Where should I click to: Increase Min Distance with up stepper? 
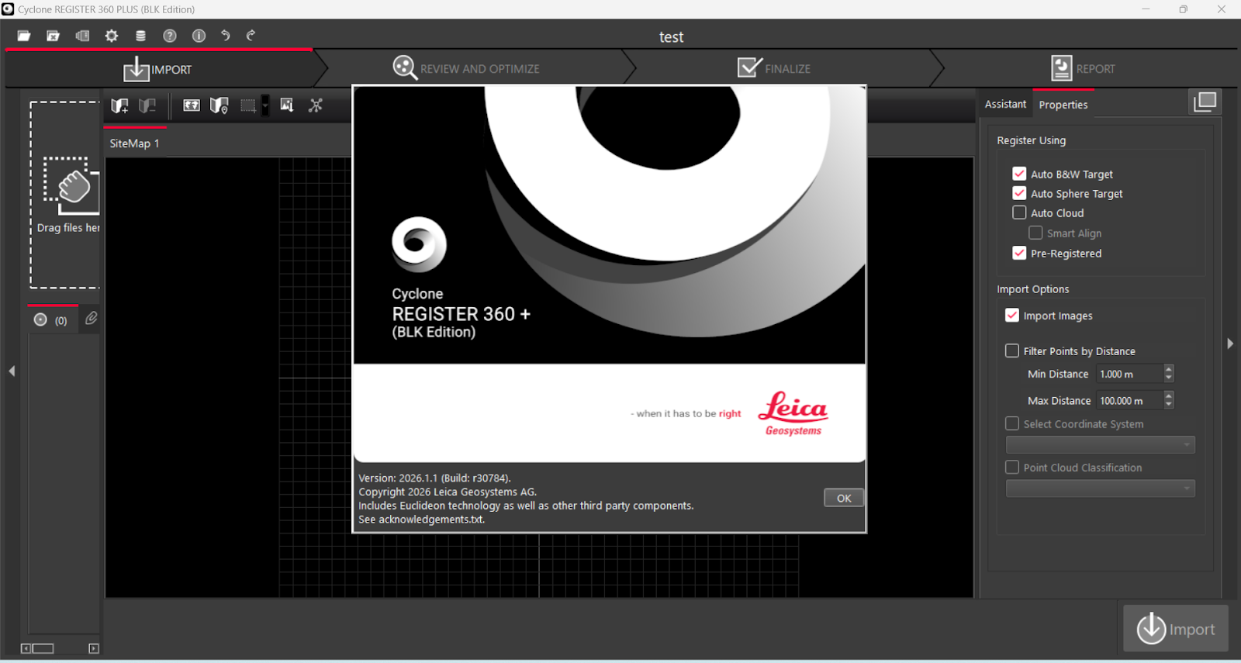tap(1169, 369)
